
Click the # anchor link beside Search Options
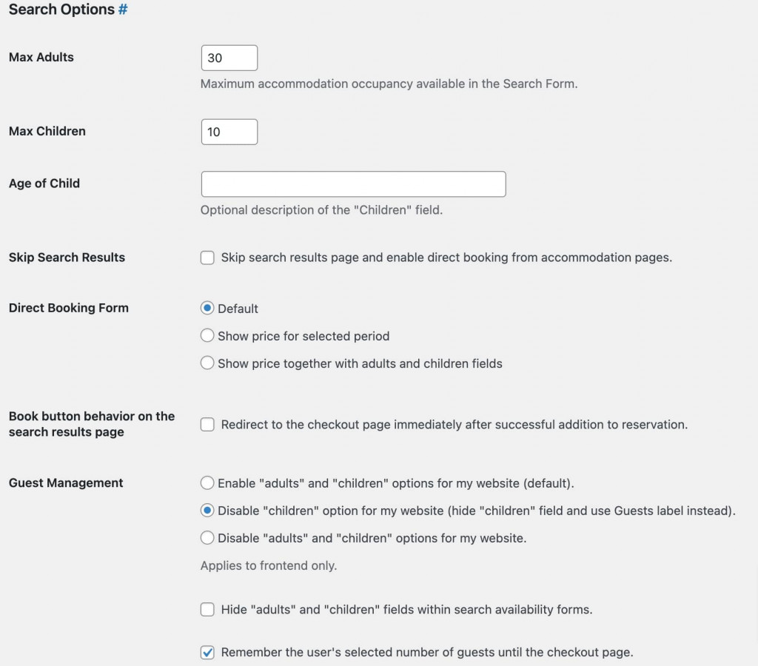point(123,10)
